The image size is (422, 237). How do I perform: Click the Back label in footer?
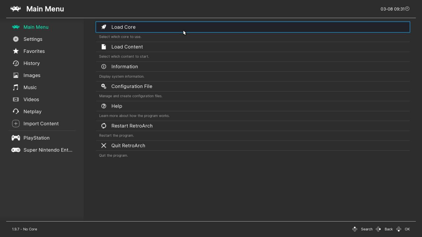[389, 229]
